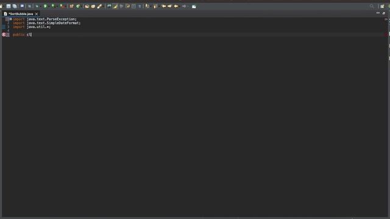Screen dimensions: 390x219
Task: Click the Coverage run icon
Action: 53,6
